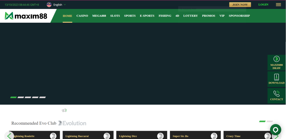Click the Lightning Baccarat provider icon
The image size is (286, 139).
coord(107,136)
